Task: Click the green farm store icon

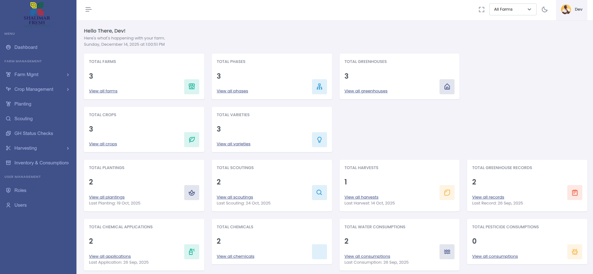Action: click(192, 87)
